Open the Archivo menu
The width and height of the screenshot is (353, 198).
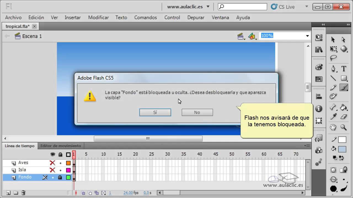13,17
